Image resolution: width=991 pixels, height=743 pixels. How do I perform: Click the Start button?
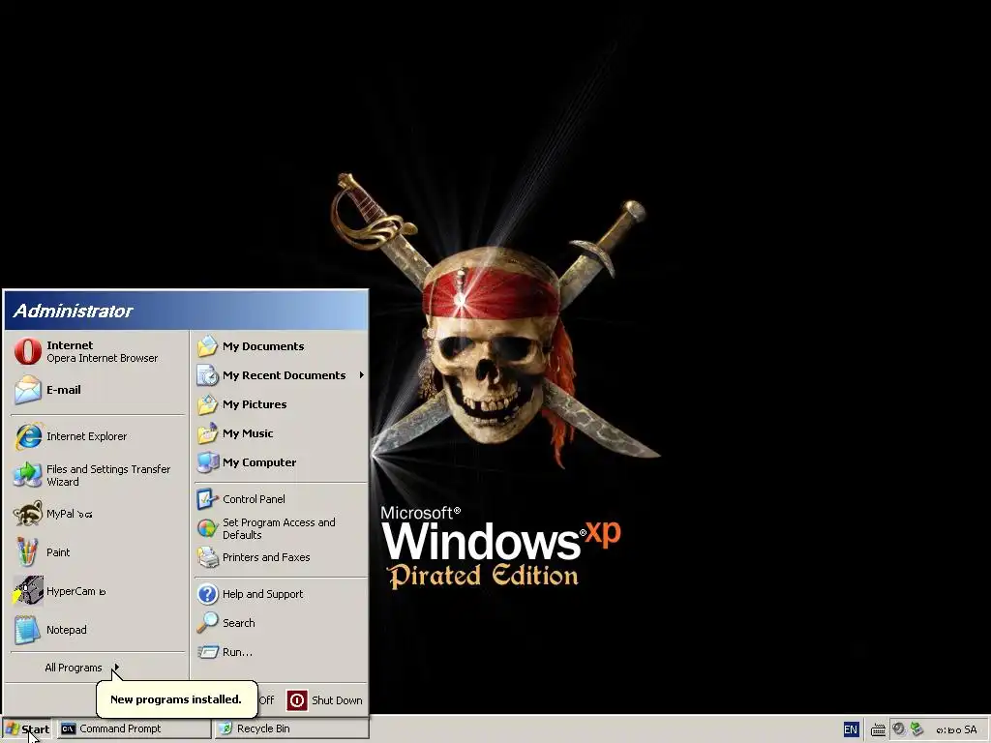coord(27,729)
